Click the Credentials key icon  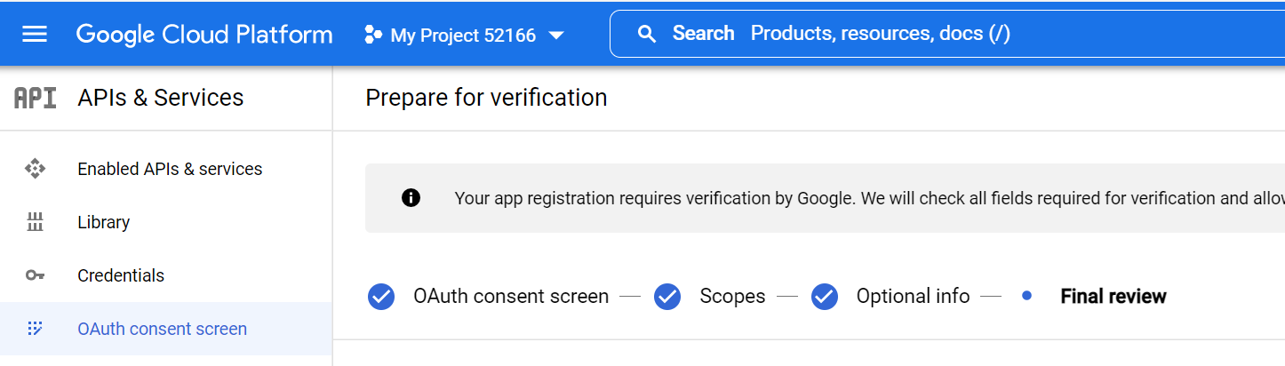point(35,275)
